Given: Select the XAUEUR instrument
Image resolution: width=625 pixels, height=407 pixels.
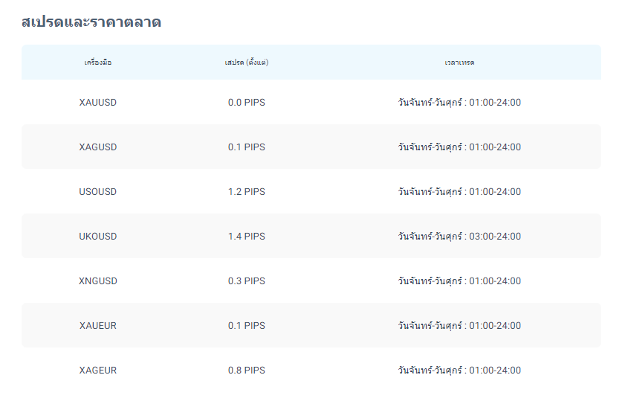Looking at the screenshot, I should point(98,326).
